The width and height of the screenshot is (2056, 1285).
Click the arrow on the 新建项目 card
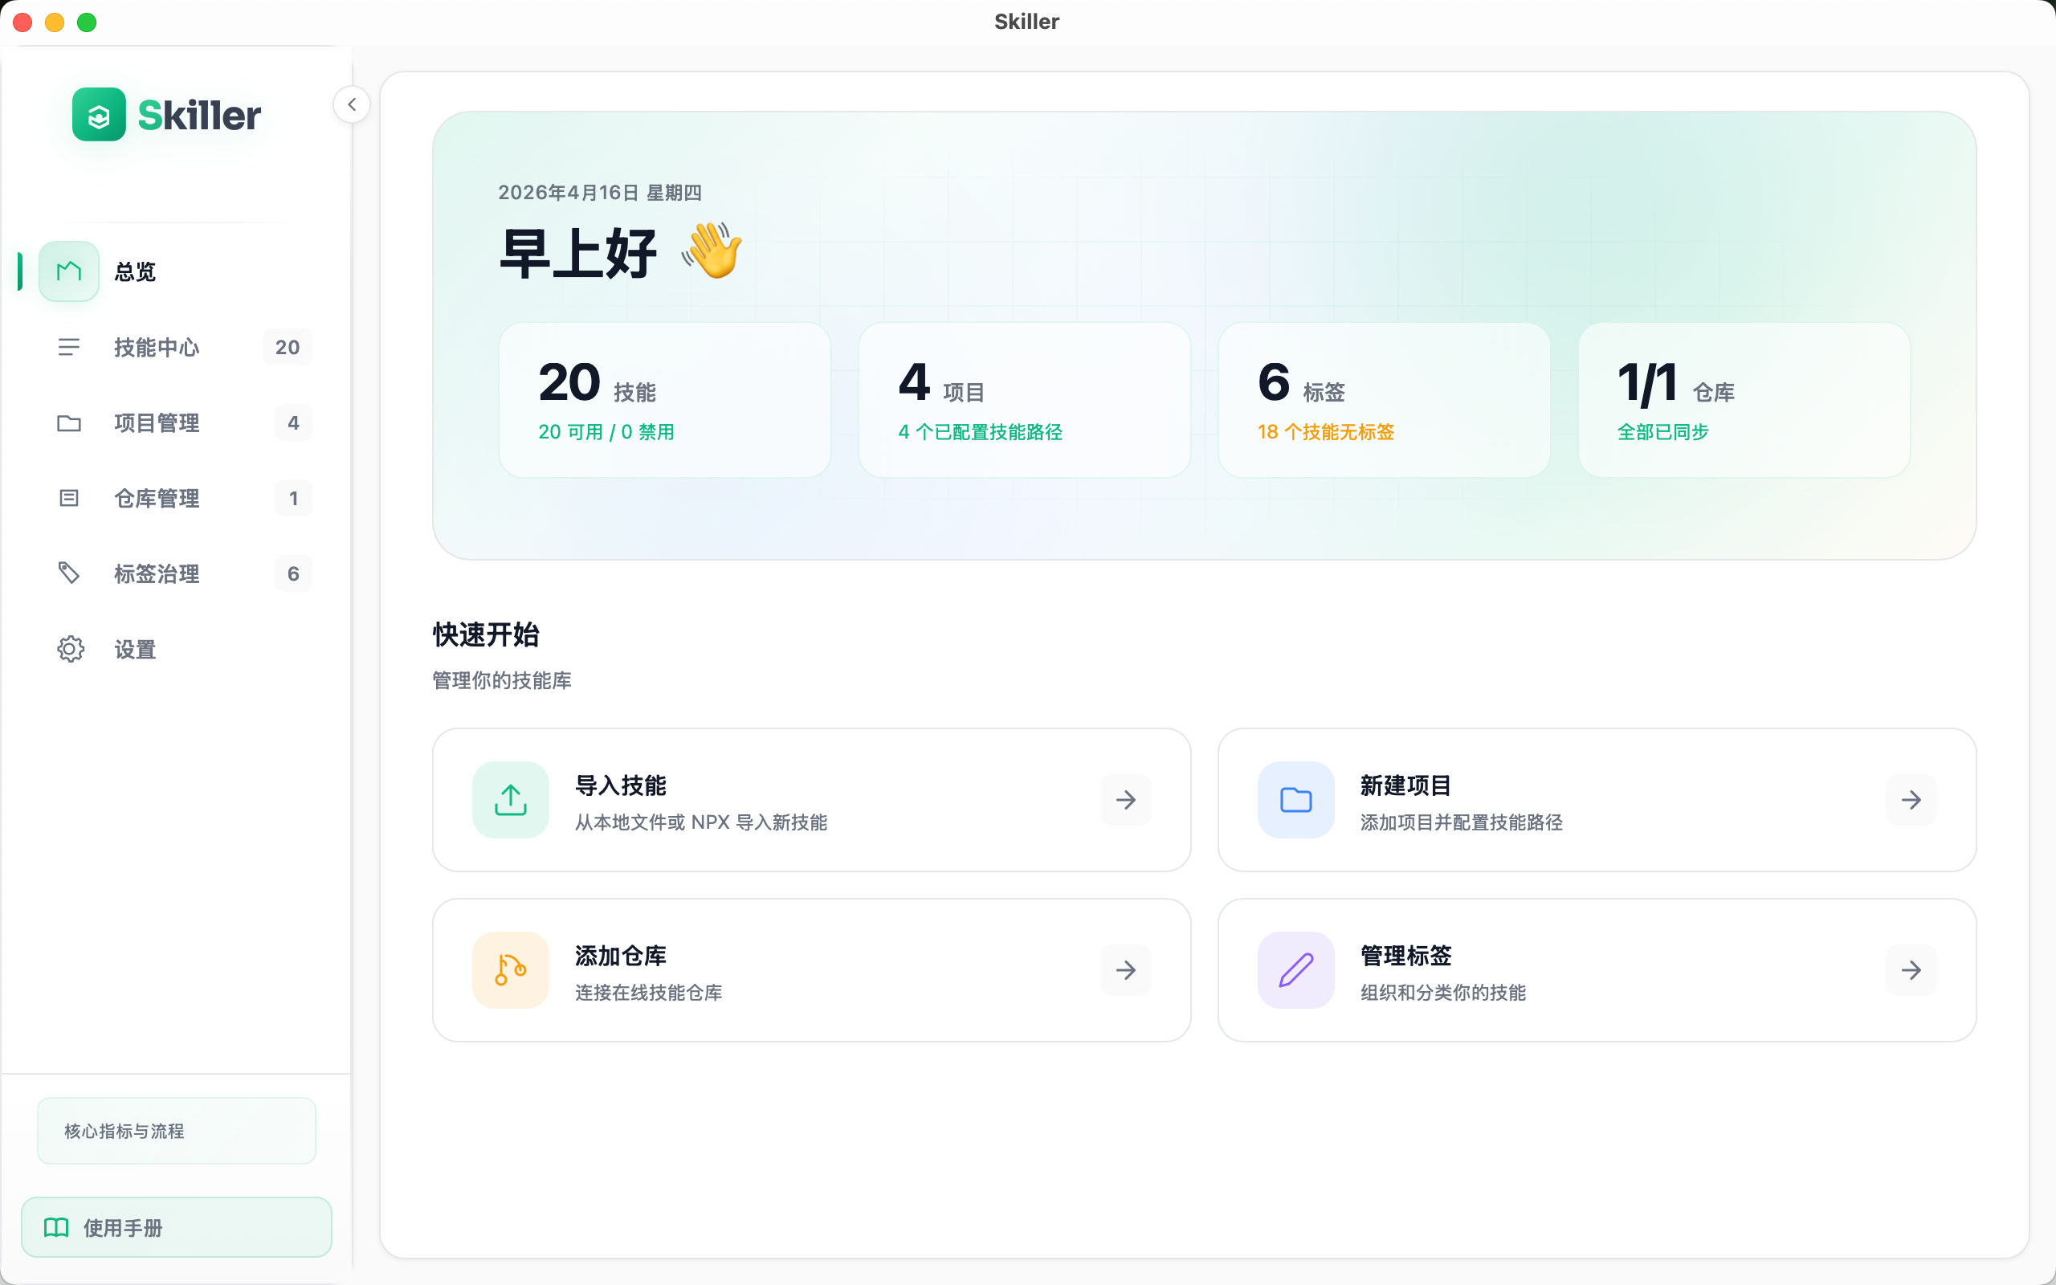pyautogui.click(x=1911, y=800)
